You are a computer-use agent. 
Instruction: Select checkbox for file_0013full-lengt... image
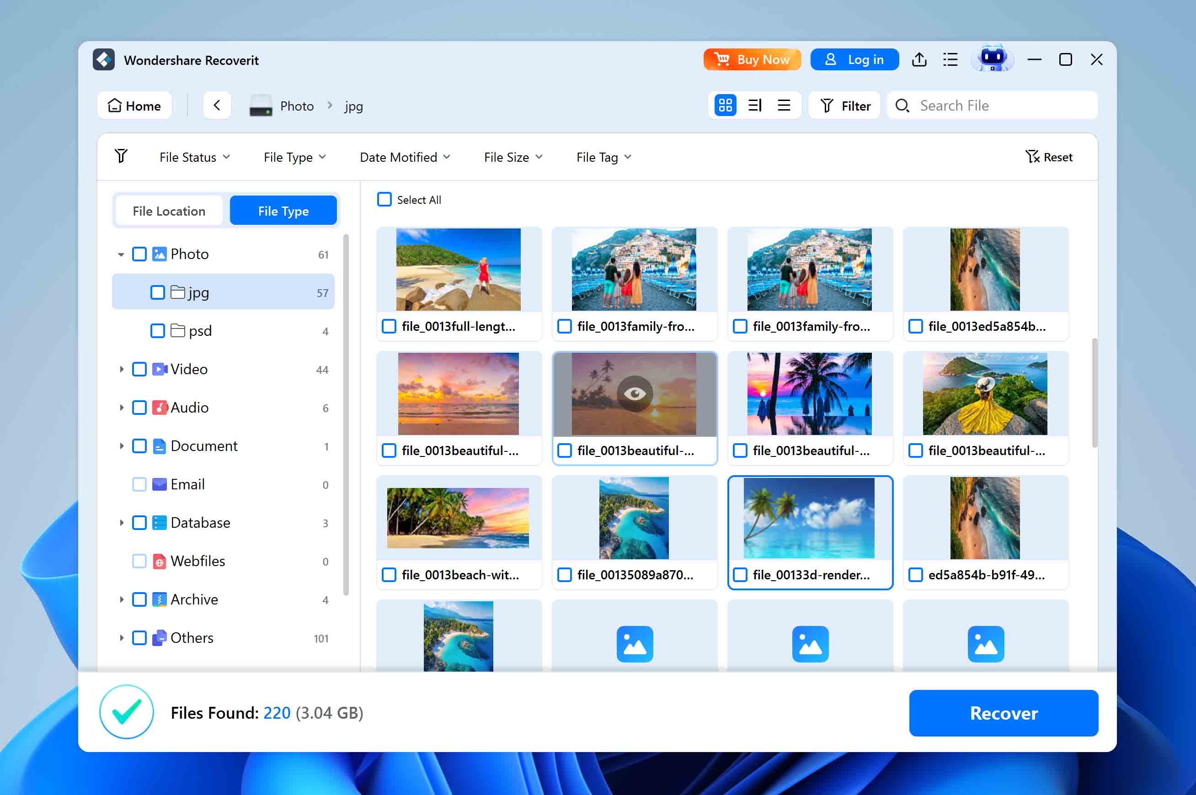[x=389, y=326]
